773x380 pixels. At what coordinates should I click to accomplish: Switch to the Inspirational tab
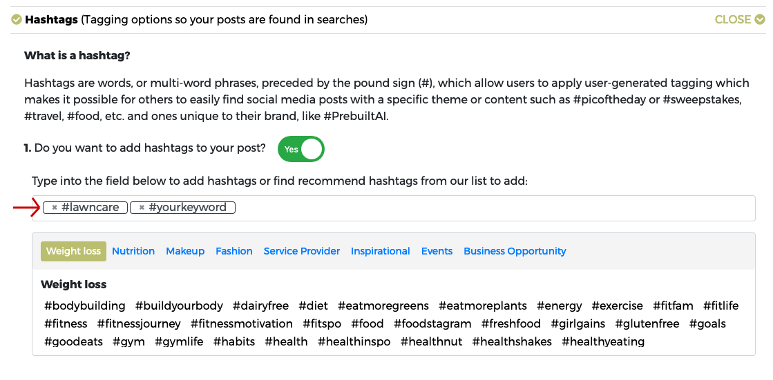380,251
